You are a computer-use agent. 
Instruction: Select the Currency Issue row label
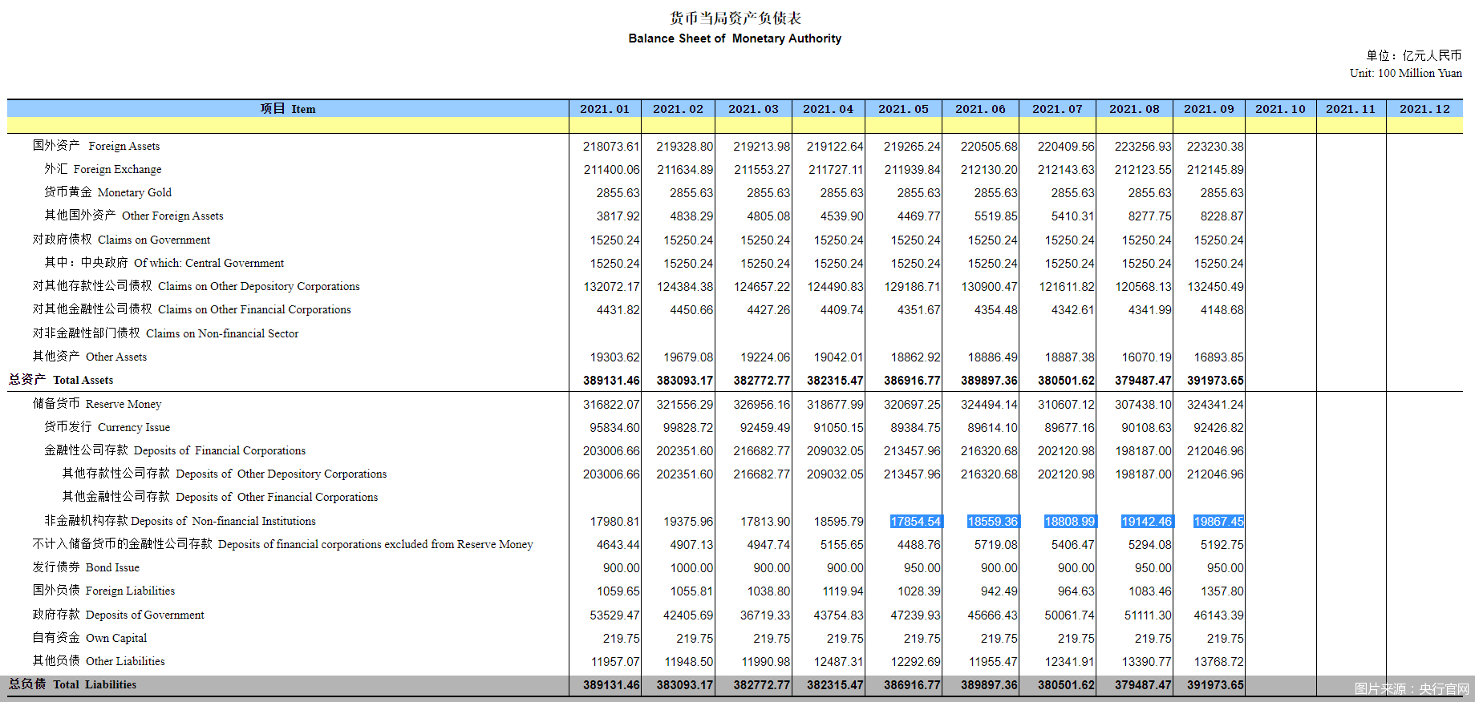click(x=107, y=427)
